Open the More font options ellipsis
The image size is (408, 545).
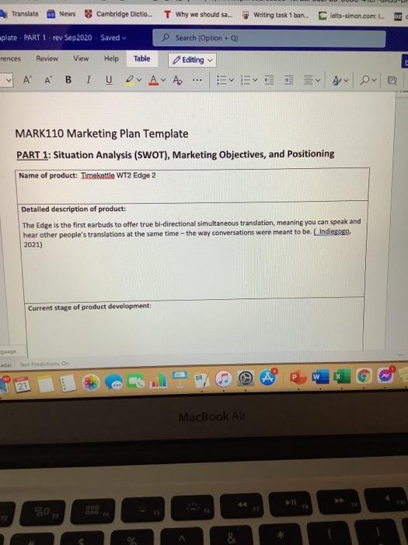pyautogui.click(x=197, y=80)
